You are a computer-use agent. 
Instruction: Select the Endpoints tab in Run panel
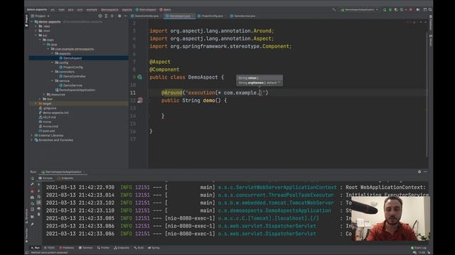[x=65, y=178]
